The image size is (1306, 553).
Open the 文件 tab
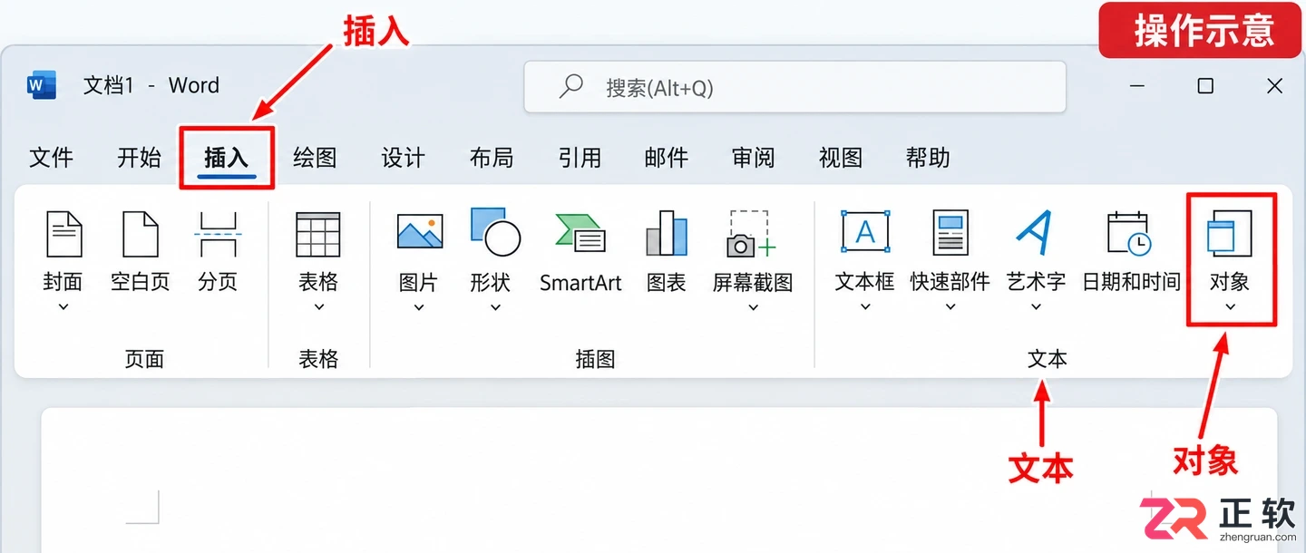[51, 158]
